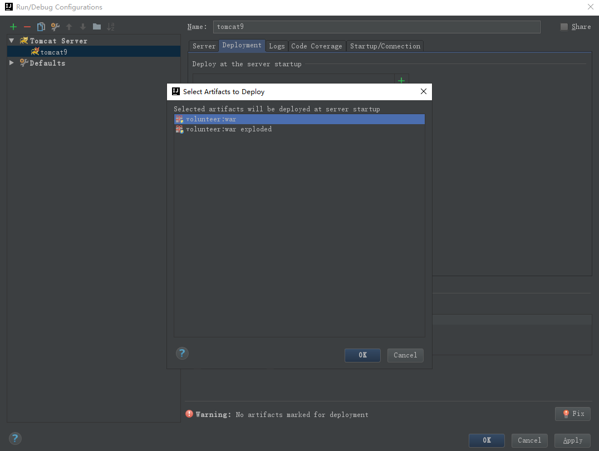The image size is (599, 451).
Task: Move configuration down arrow icon
Action: click(83, 27)
